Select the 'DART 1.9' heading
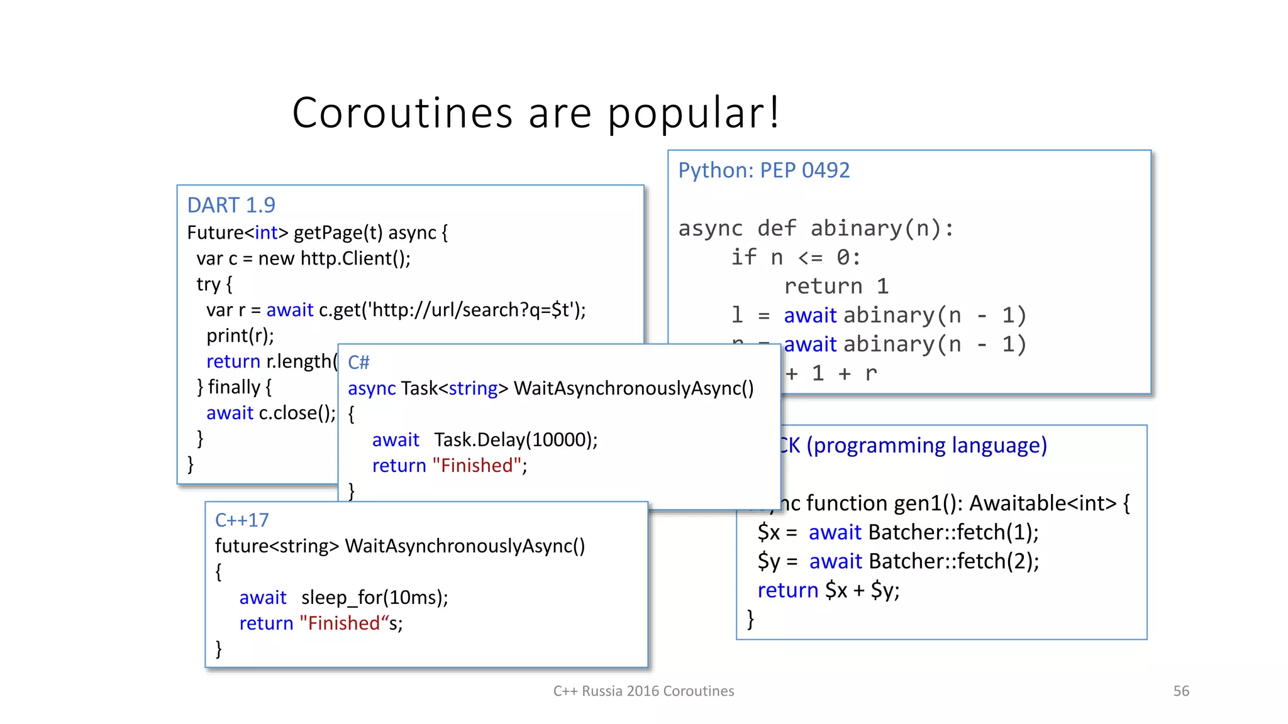Viewport: 1288px width, 724px height. click(x=231, y=205)
